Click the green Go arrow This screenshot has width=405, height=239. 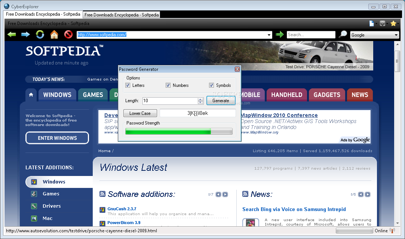[x=279, y=34]
